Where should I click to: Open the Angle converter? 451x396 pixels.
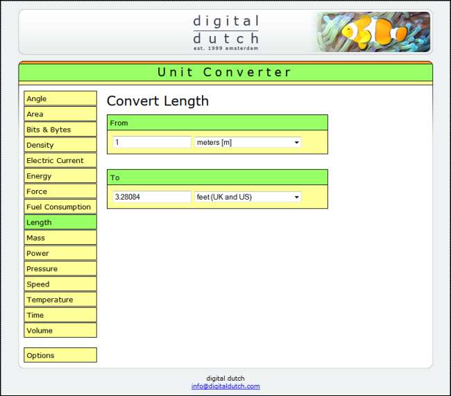tap(60, 98)
